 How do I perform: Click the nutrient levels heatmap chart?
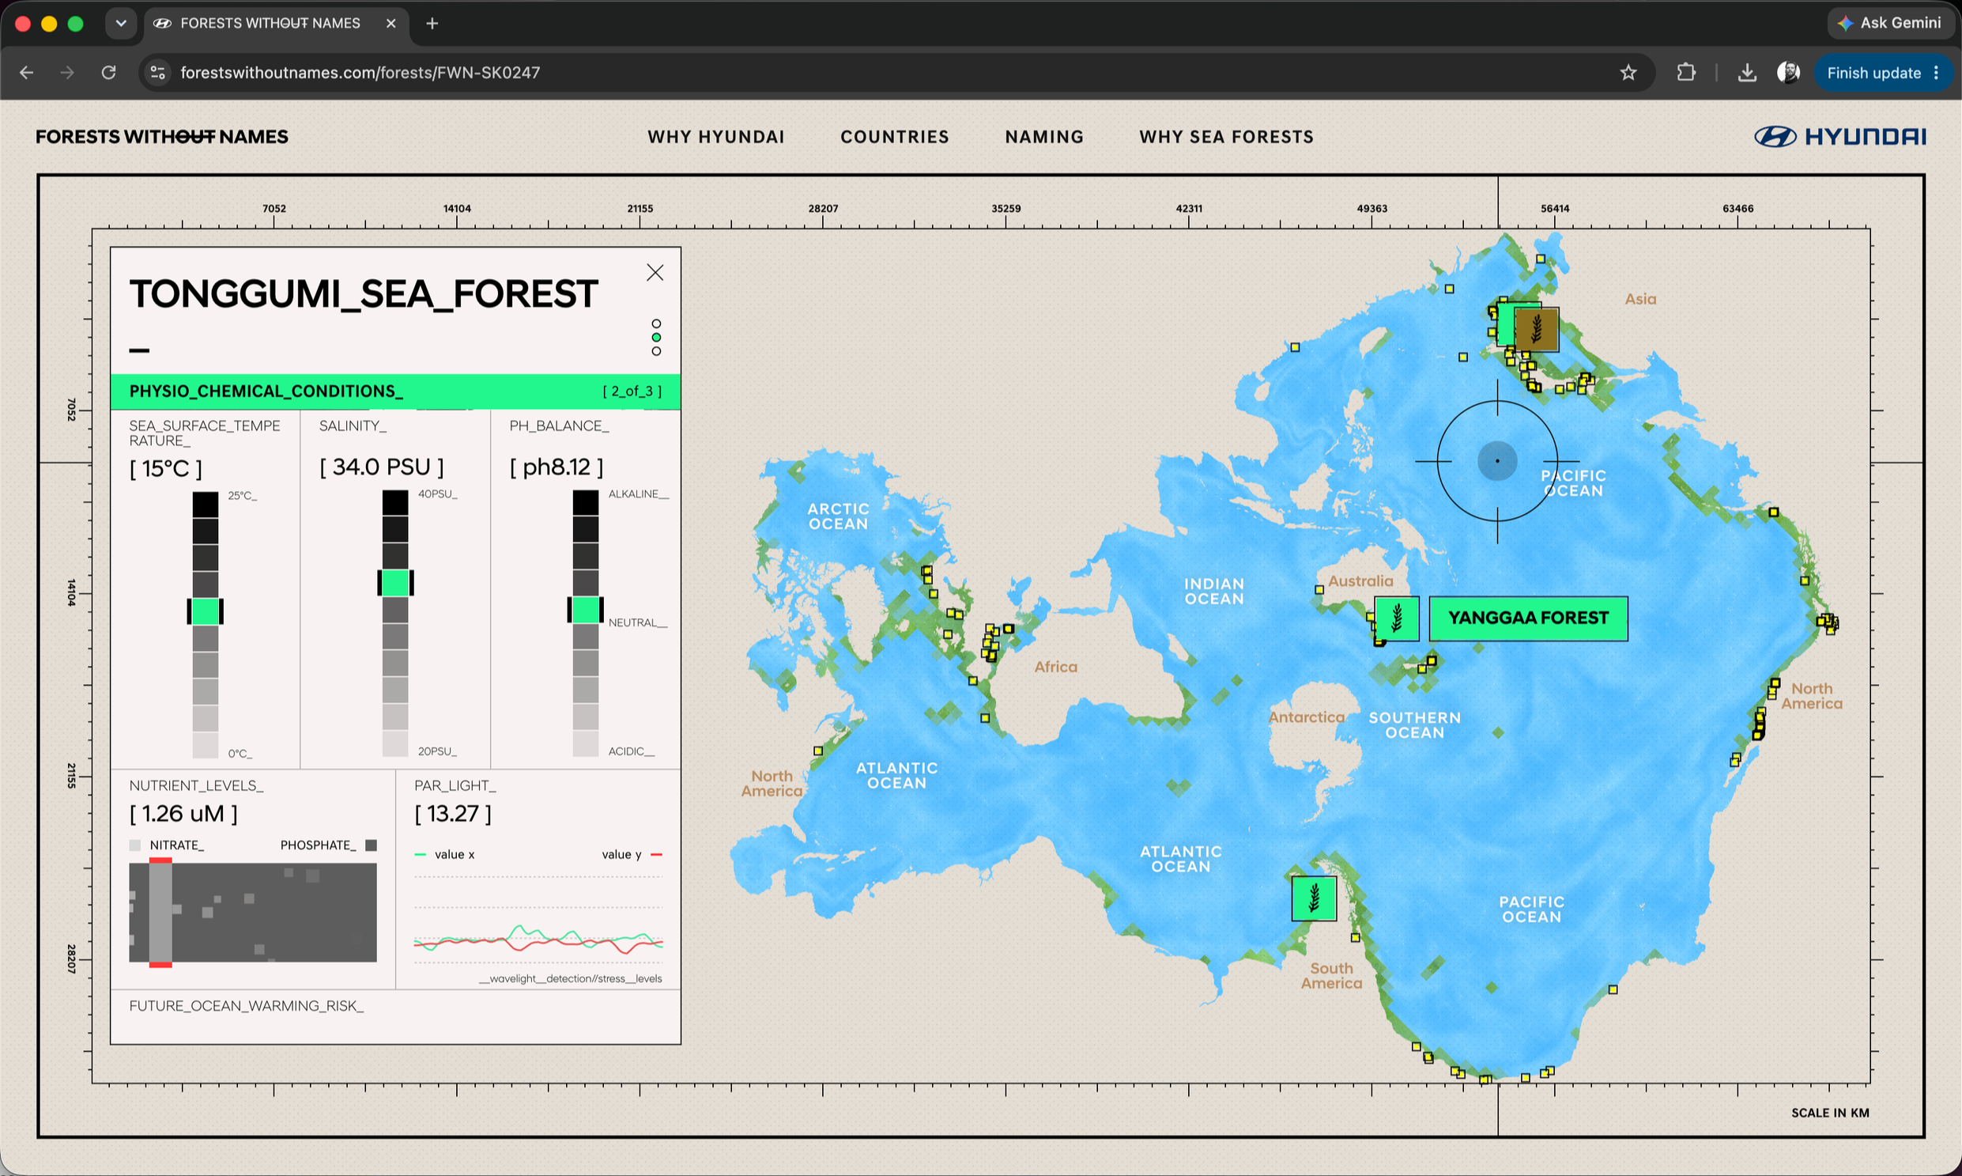pyautogui.click(x=253, y=912)
